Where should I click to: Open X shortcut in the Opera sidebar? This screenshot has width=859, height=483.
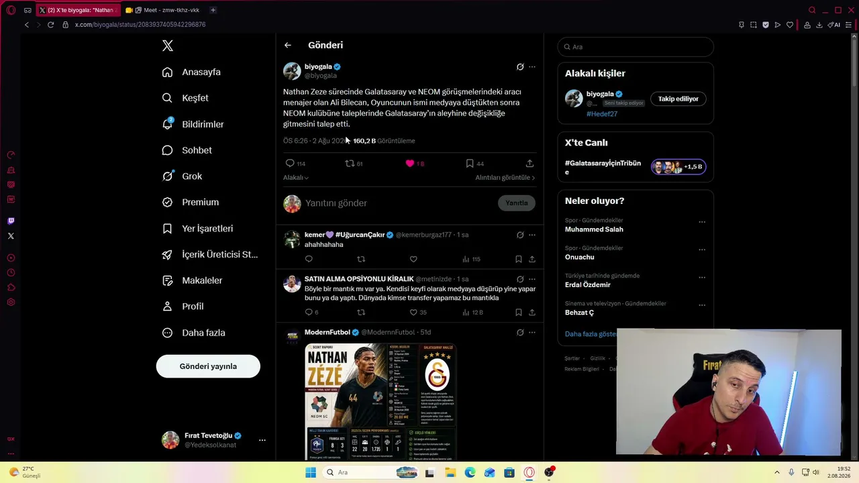coord(11,235)
